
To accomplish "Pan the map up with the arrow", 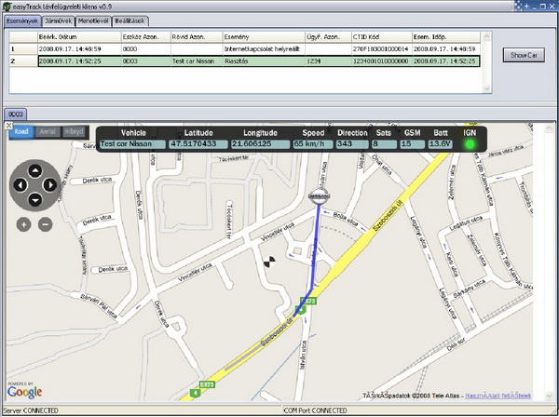I will 35,171.
